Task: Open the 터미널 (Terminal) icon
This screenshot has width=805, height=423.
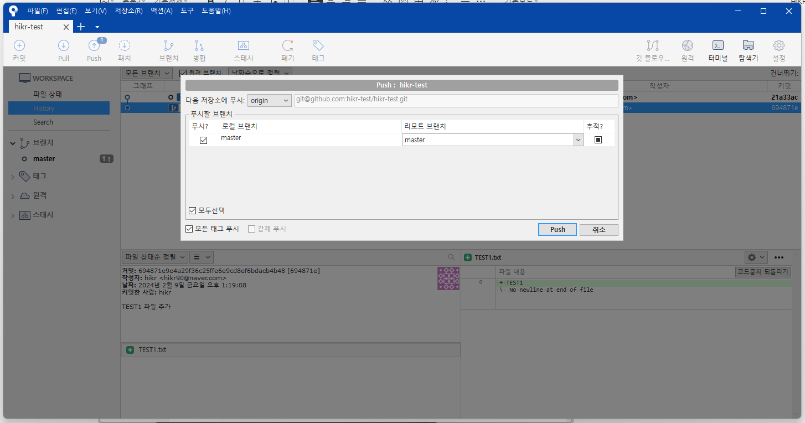Action: click(x=718, y=45)
